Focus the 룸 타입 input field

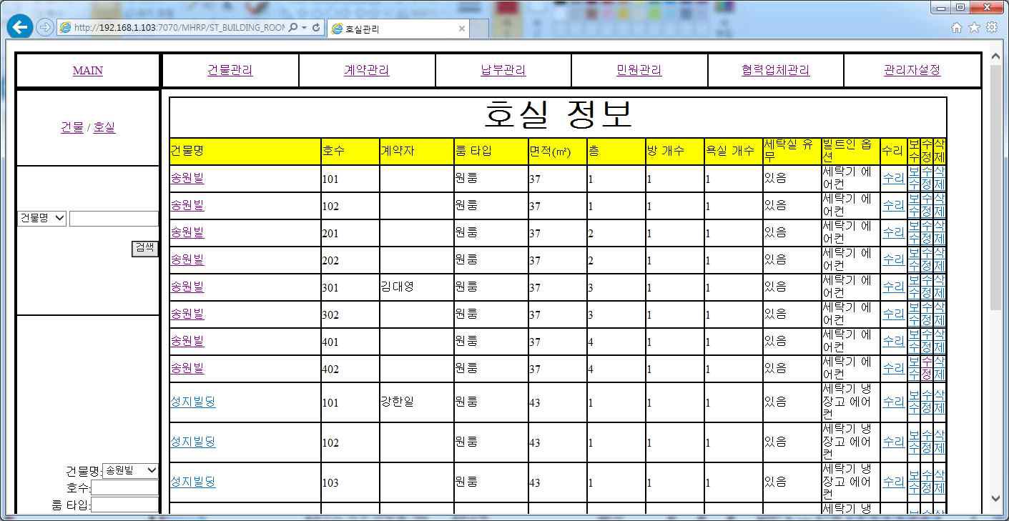pyautogui.click(x=124, y=505)
